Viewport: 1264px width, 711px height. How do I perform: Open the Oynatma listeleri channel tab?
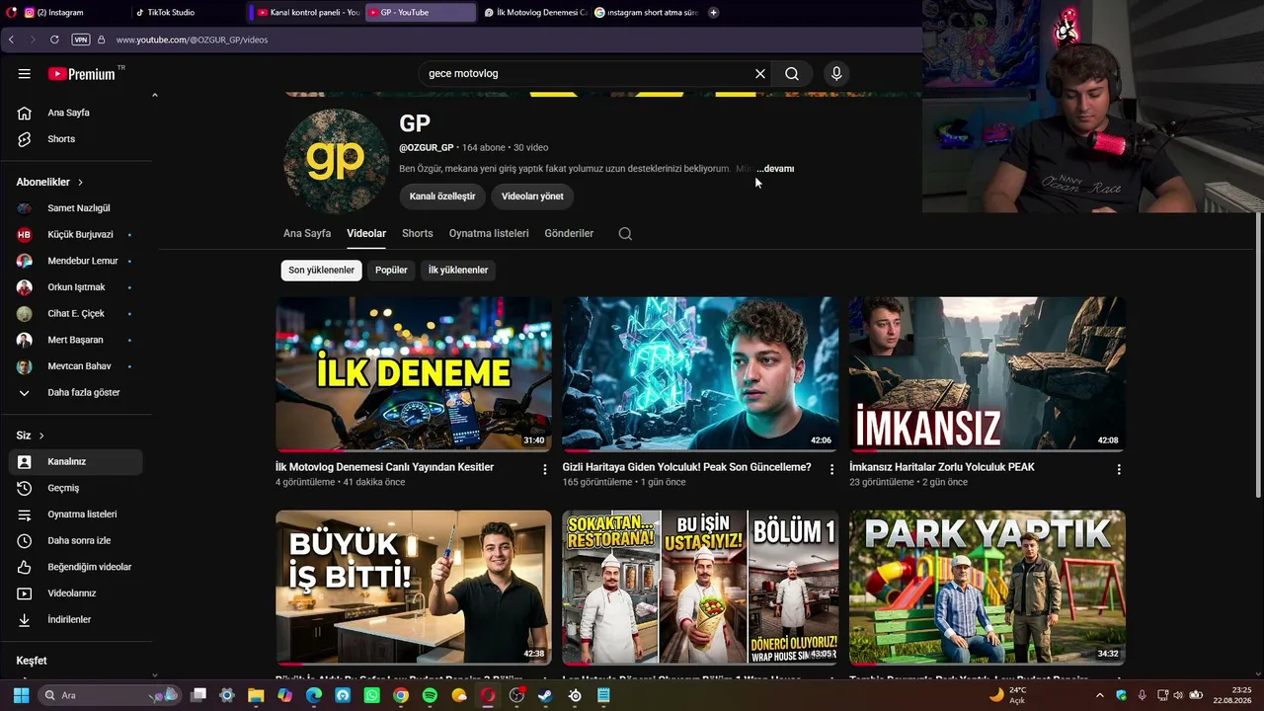coord(489,234)
